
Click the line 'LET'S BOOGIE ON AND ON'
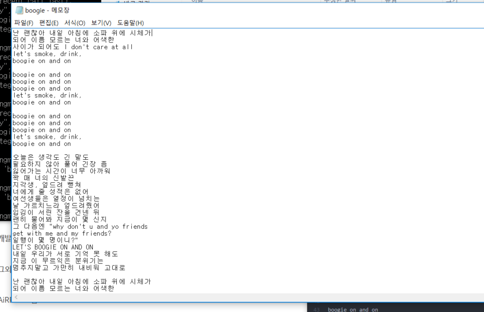click(53, 247)
